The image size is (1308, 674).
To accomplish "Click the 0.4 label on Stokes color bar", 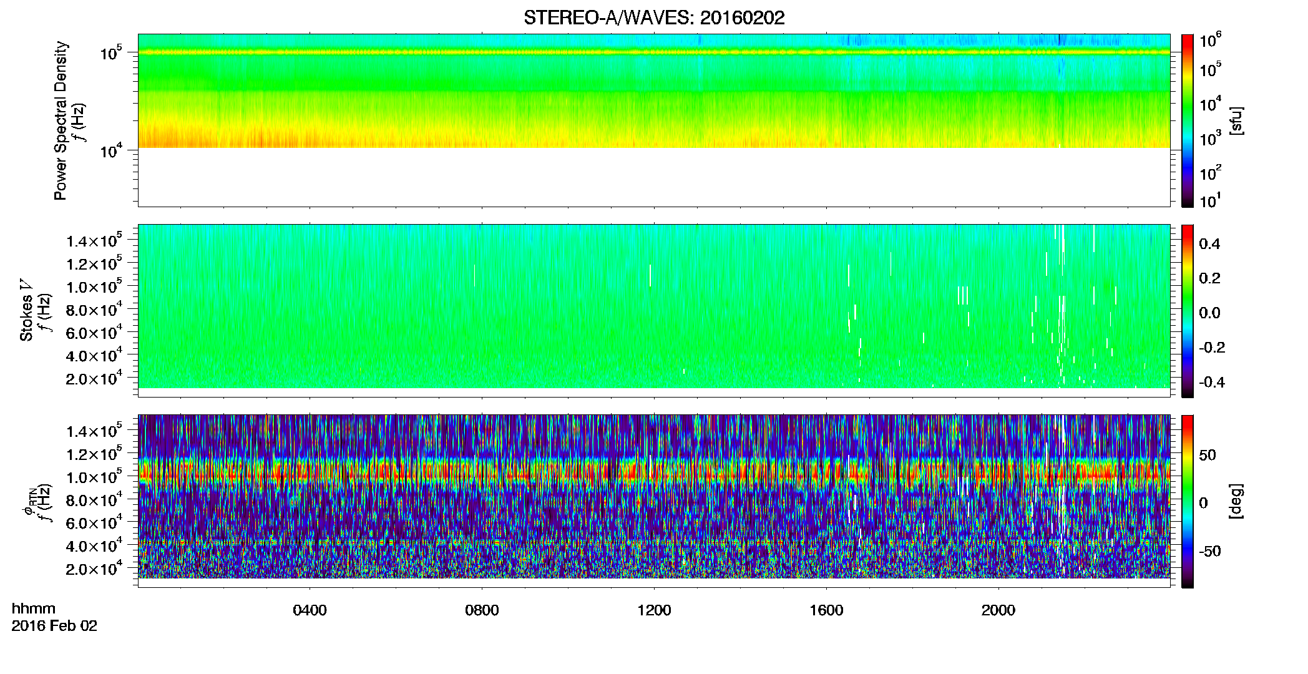I will coord(1209,244).
